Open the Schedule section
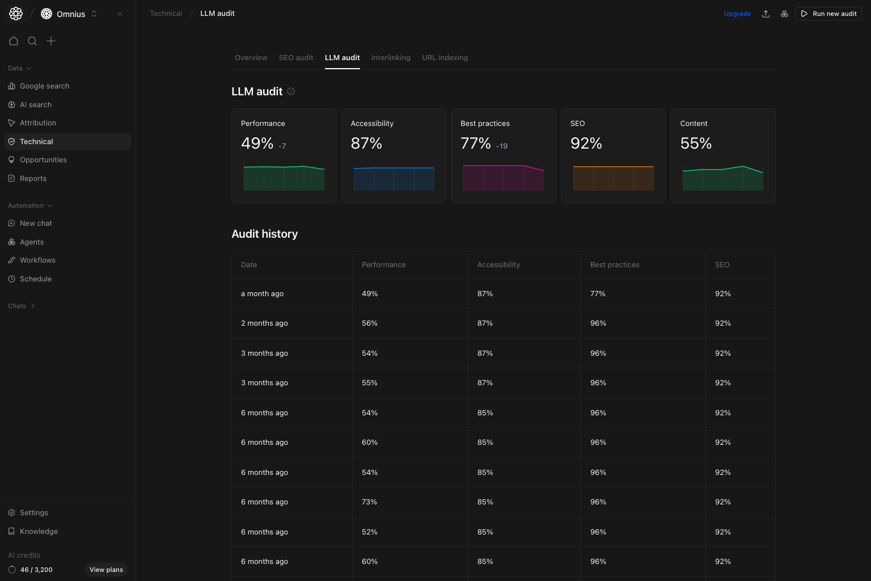The image size is (871, 581). click(x=36, y=279)
